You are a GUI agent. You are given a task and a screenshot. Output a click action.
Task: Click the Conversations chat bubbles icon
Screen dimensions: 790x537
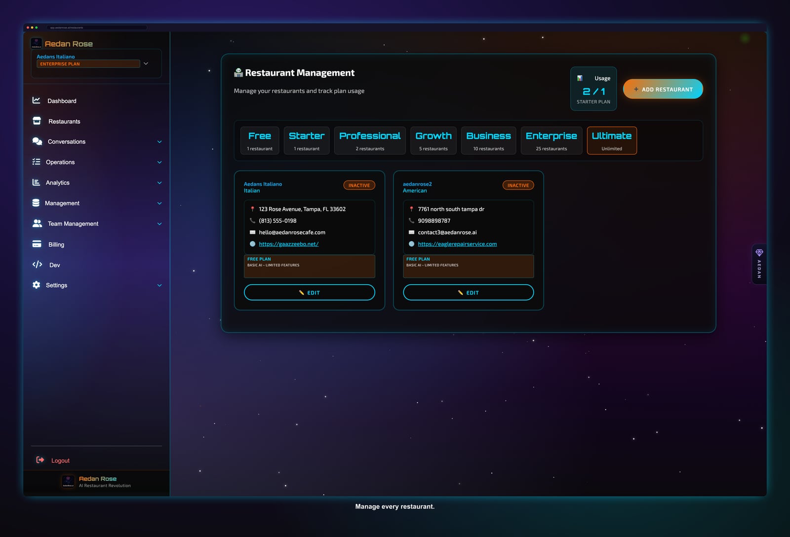click(x=37, y=141)
